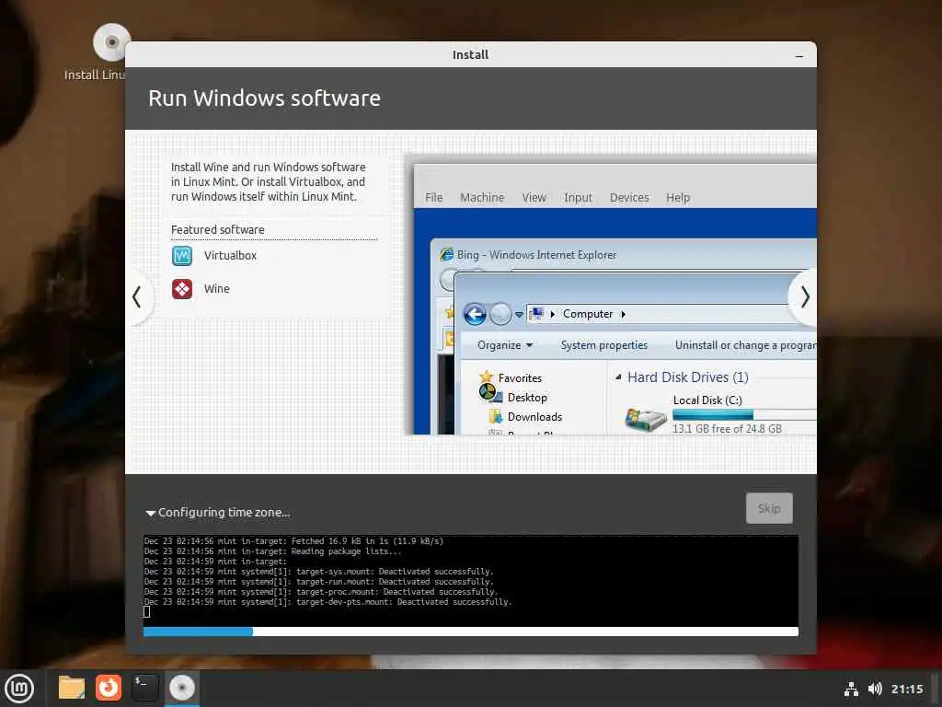This screenshot has width=942, height=707.
Task: Click the Wine label text
Action: (217, 289)
